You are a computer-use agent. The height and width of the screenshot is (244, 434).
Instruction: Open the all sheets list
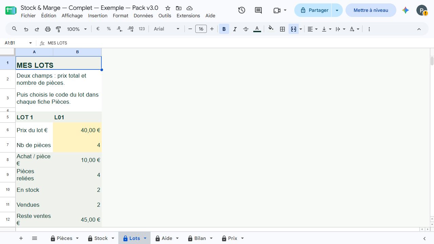pos(35,238)
